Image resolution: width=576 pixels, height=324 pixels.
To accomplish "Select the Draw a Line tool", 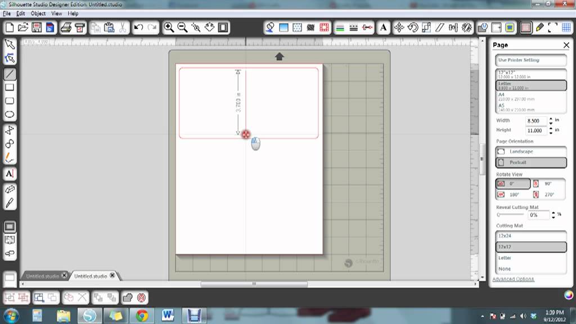I will pyautogui.click(x=10, y=74).
